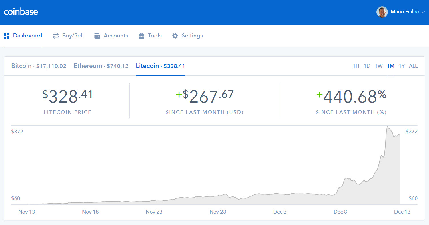Screen dimensions: 429x225
Task: Click the $328.41 Litecoin price figure
Action: [67, 96]
